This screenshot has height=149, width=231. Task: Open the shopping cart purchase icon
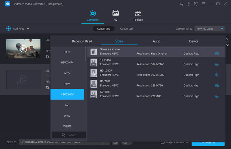tap(181, 4)
